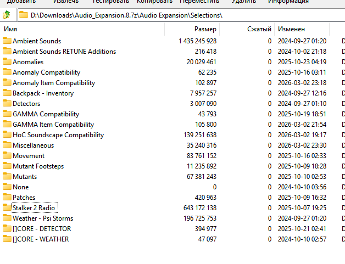
Task: Click the Информация toolbar button
Action: (288, 2)
